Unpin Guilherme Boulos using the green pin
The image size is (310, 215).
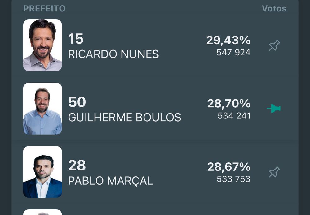(x=274, y=109)
